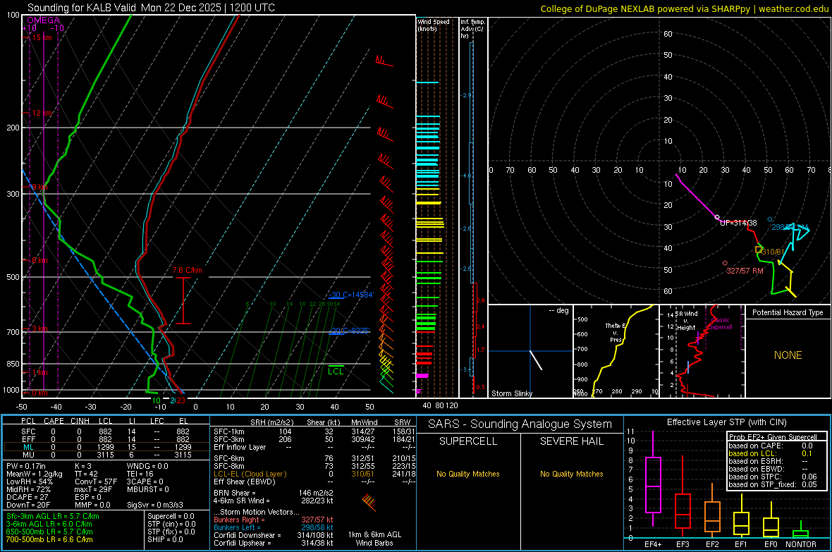Click the 'DCAPE = 27' value
The image size is (832, 552).
click(27, 497)
